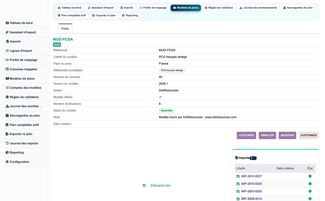Click the Nombre de comptes value 93

pyautogui.click(x=161, y=77)
